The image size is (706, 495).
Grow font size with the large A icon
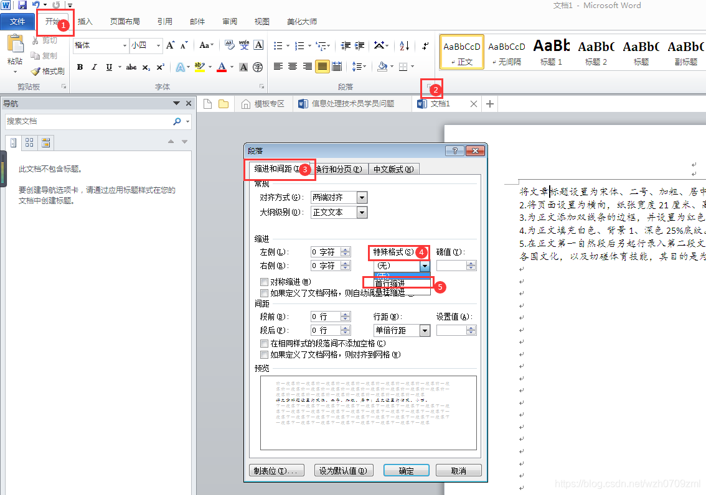(x=170, y=45)
